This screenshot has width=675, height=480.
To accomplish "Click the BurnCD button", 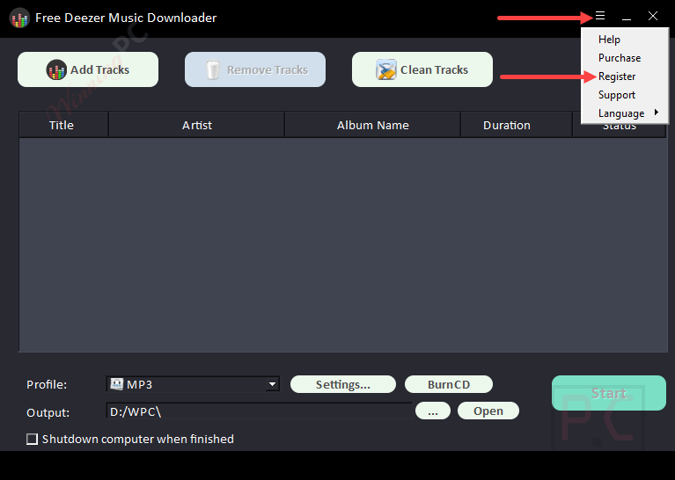I will pos(449,384).
